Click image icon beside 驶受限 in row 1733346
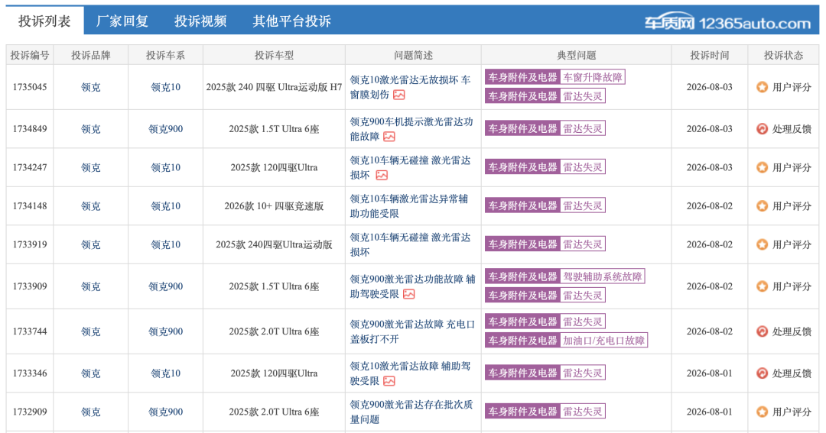Viewport: 826px width, 433px height. [389, 381]
